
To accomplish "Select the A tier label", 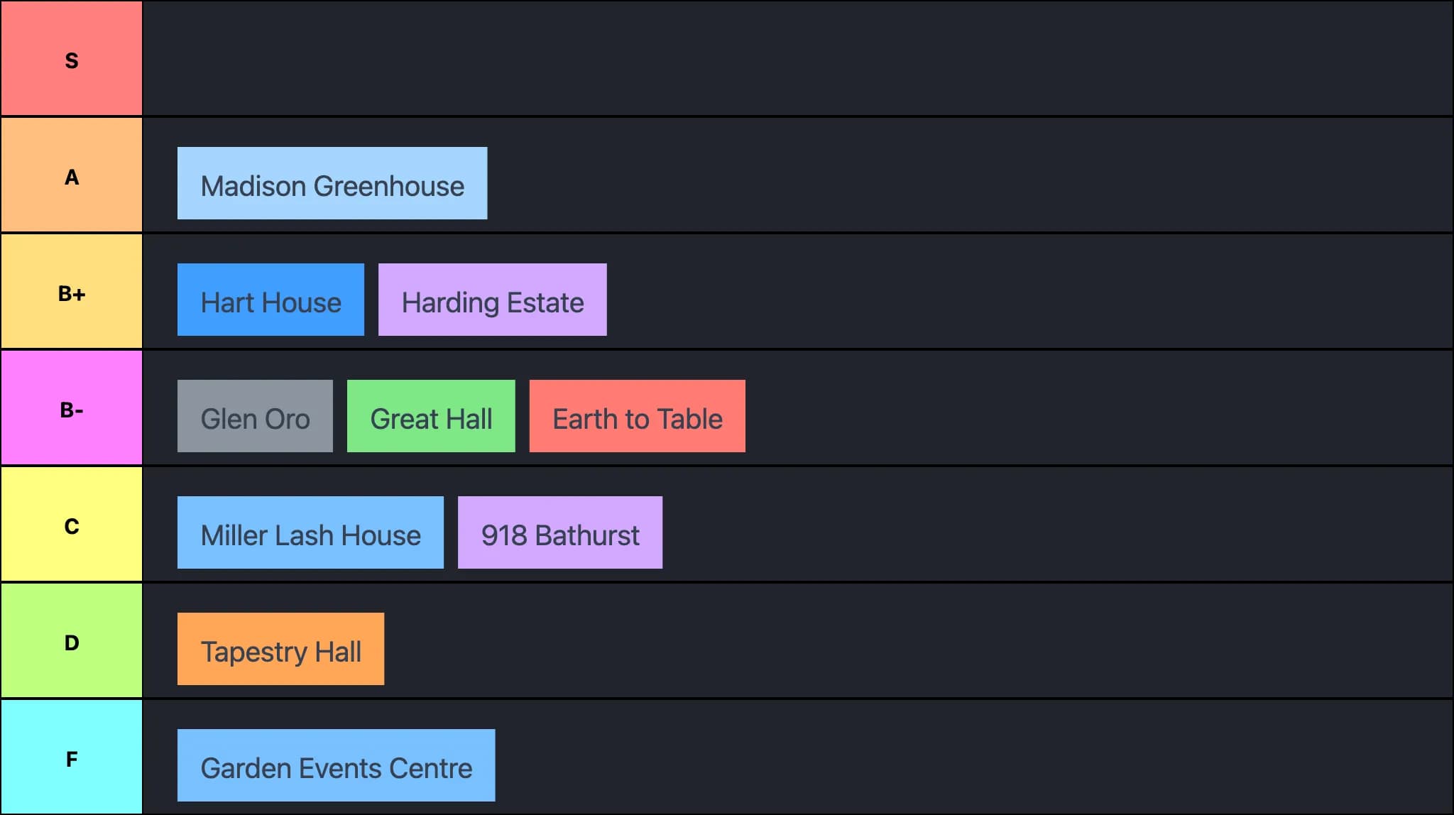I will point(71,175).
